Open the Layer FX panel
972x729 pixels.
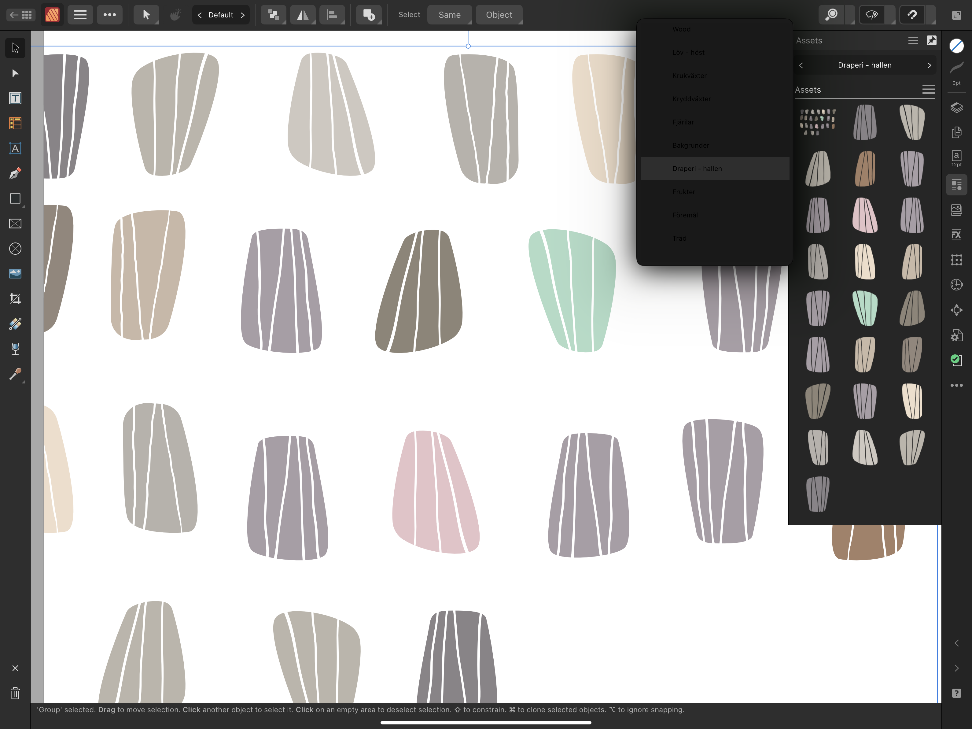[956, 235]
